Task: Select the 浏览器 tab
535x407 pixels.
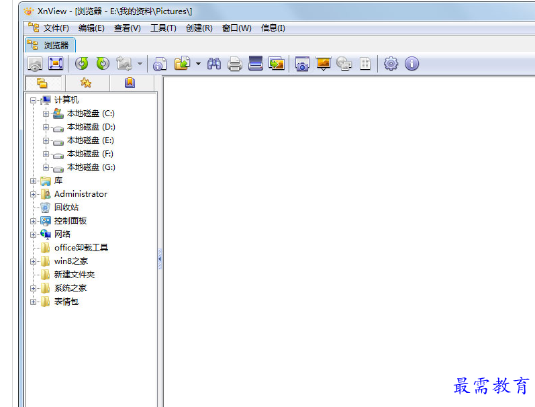Action: (50, 45)
